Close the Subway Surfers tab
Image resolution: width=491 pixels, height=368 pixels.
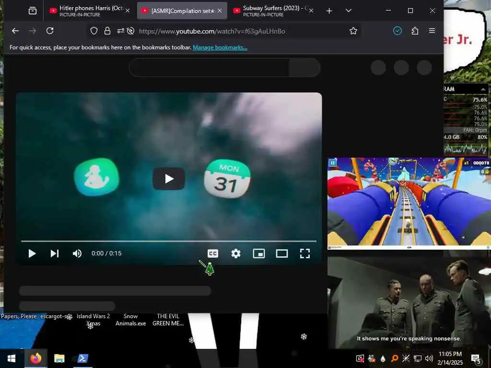click(311, 11)
